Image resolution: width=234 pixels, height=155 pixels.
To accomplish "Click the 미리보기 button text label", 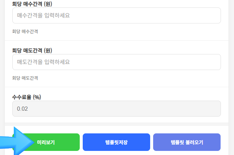I will tap(46, 142).
